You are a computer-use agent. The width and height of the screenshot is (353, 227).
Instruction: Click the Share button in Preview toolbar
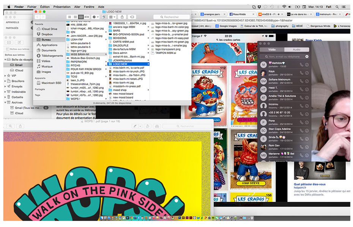coord(20,126)
